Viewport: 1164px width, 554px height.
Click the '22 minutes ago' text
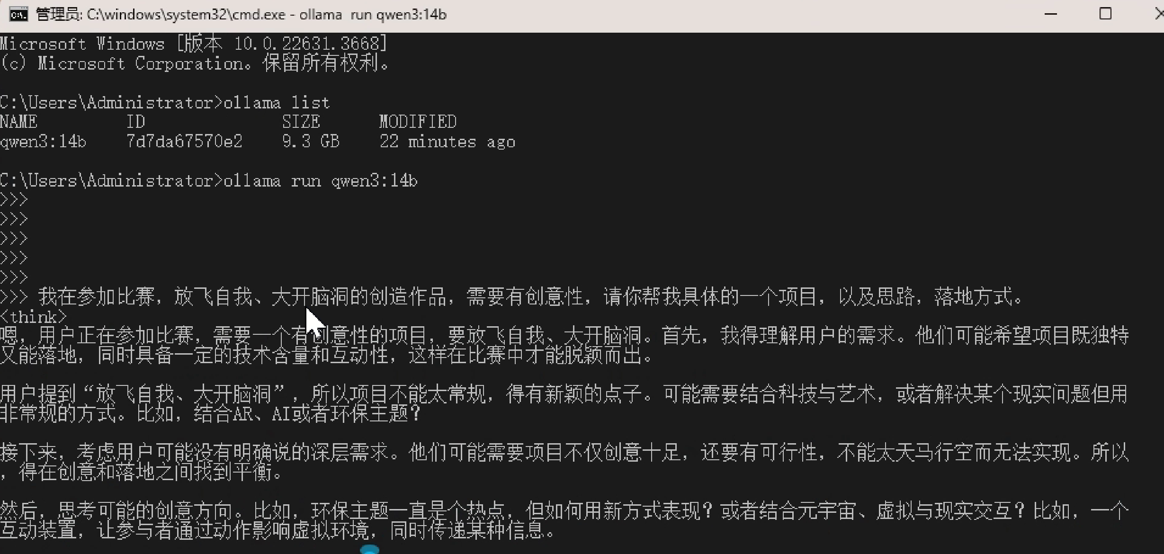pos(448,142)
